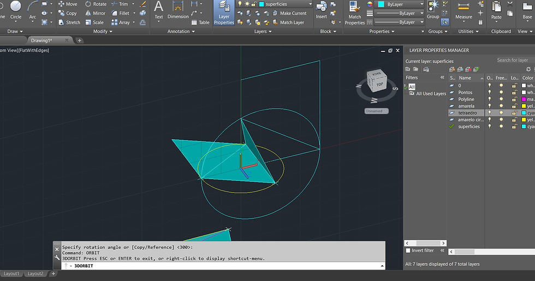Change color swatch of layer tetraedro
This screenshot has height=281, width=535.
[x=524, y=113]
